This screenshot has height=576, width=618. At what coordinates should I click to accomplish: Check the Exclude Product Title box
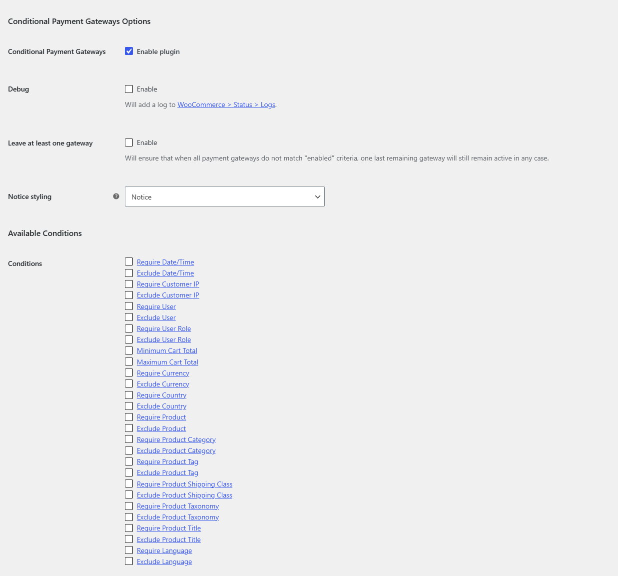(129, 539)
